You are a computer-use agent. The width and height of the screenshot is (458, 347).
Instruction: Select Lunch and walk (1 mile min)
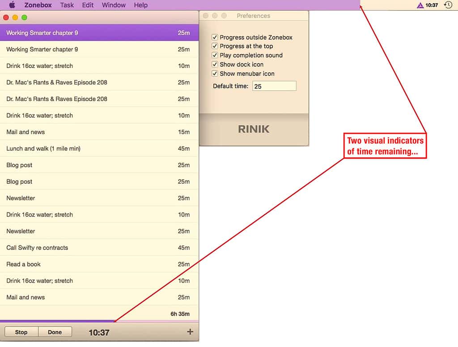(x=99, y=148)
